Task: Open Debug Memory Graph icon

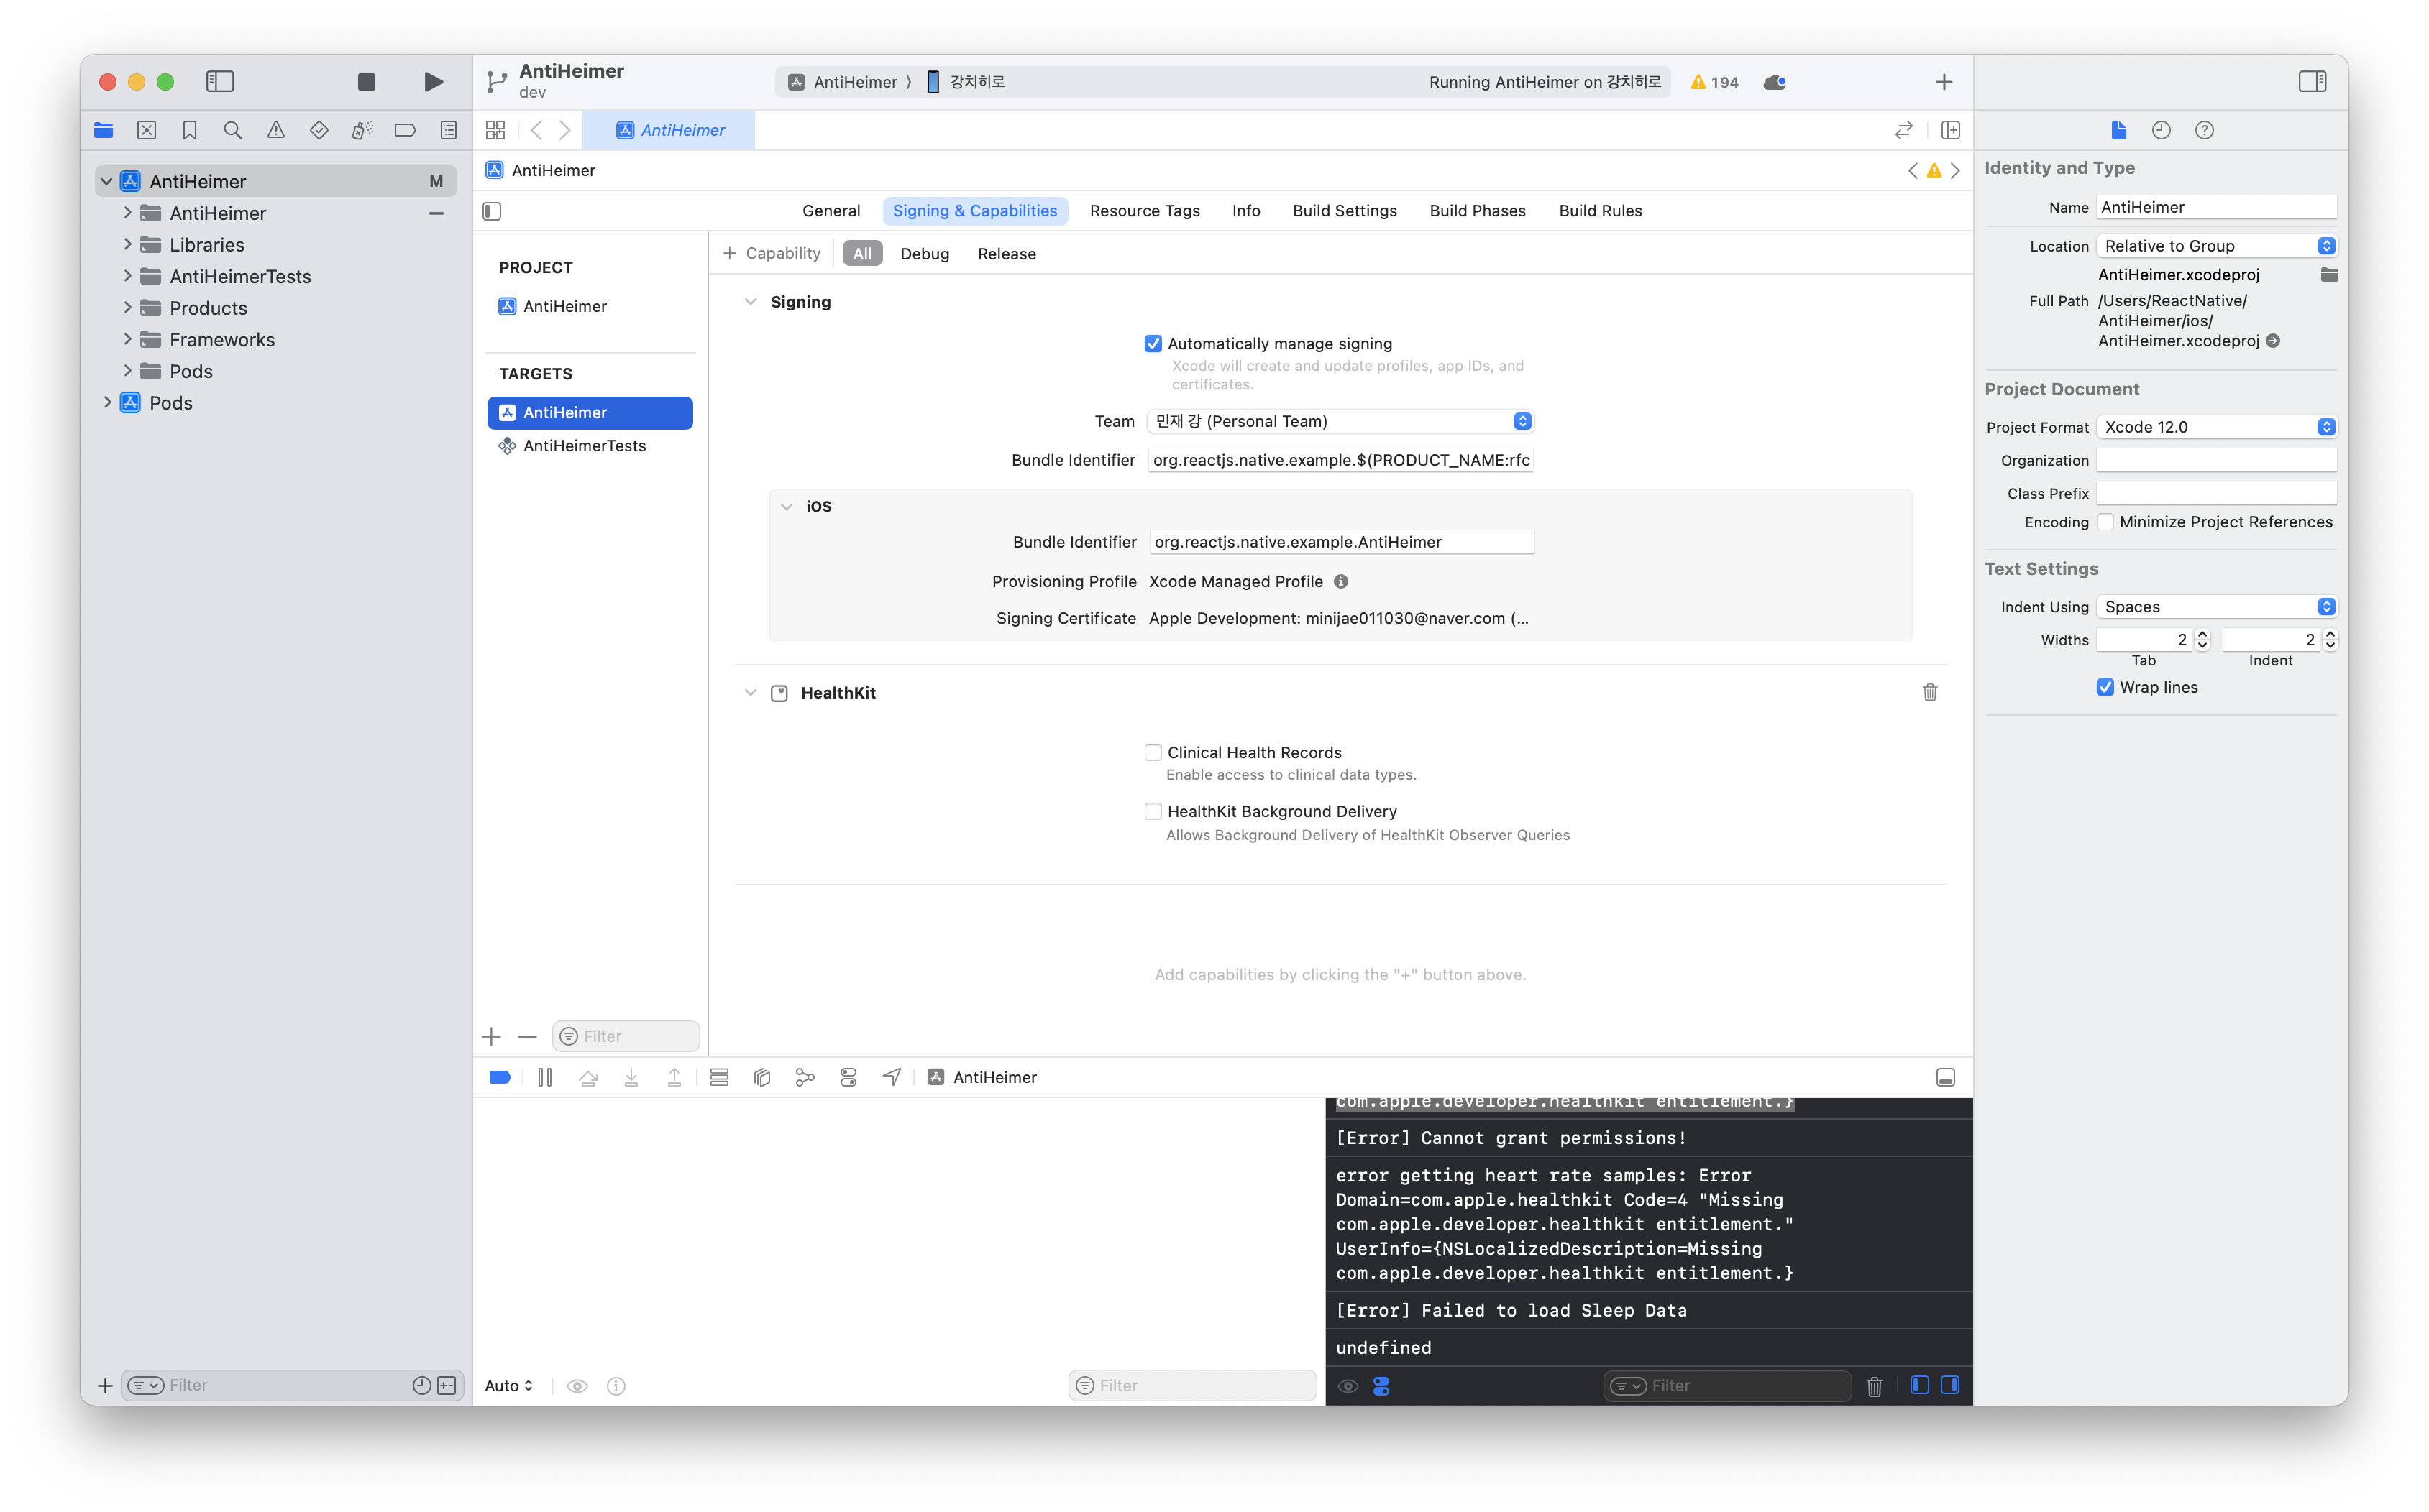Action: coord(805,1077)
